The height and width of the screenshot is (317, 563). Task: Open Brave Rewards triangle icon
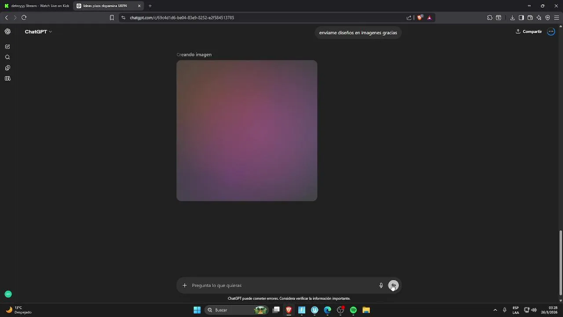point(429,18)
